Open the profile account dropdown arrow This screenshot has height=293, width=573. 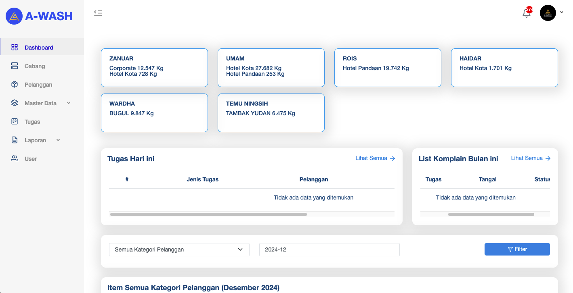pyautogui.click(x=562, y=12)
